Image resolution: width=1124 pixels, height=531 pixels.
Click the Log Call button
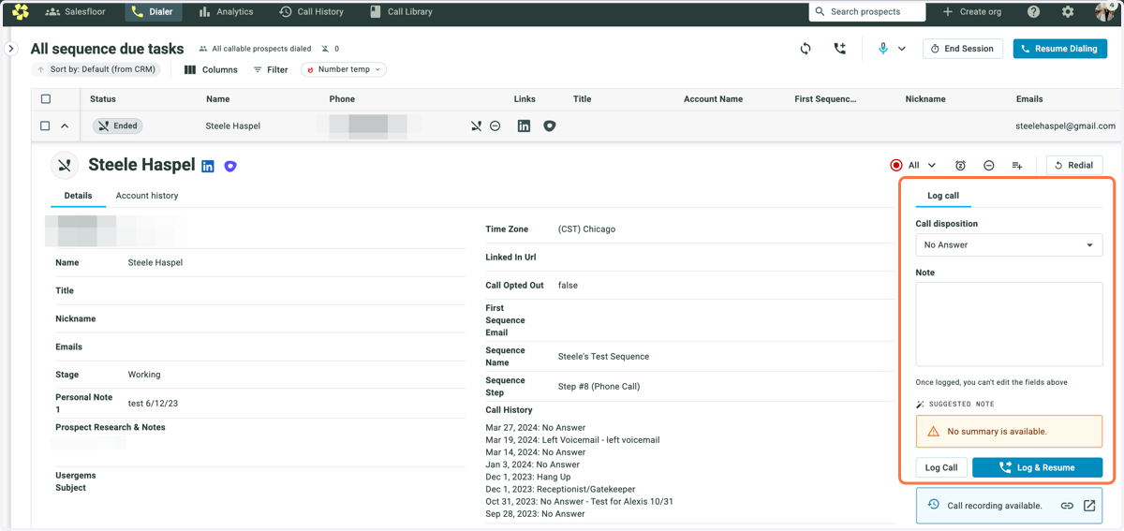941,467
